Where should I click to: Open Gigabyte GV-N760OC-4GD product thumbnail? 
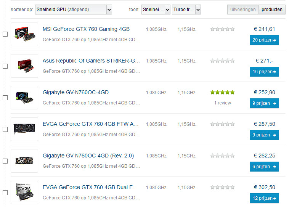pos(24,98)
